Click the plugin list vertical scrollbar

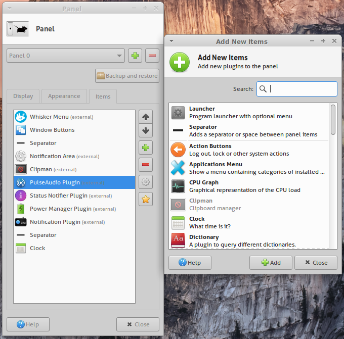click(333, 119)
